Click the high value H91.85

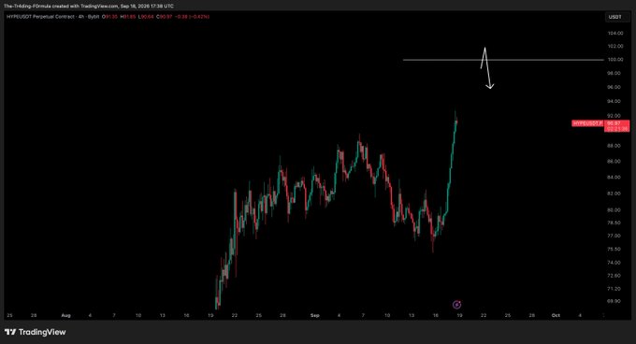(128, 17)
